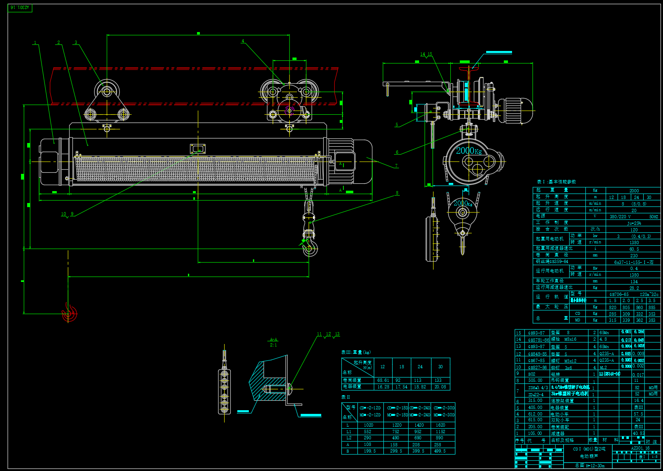Select callout number 8 near the hook
663x471 pixels.
[397, 193]
